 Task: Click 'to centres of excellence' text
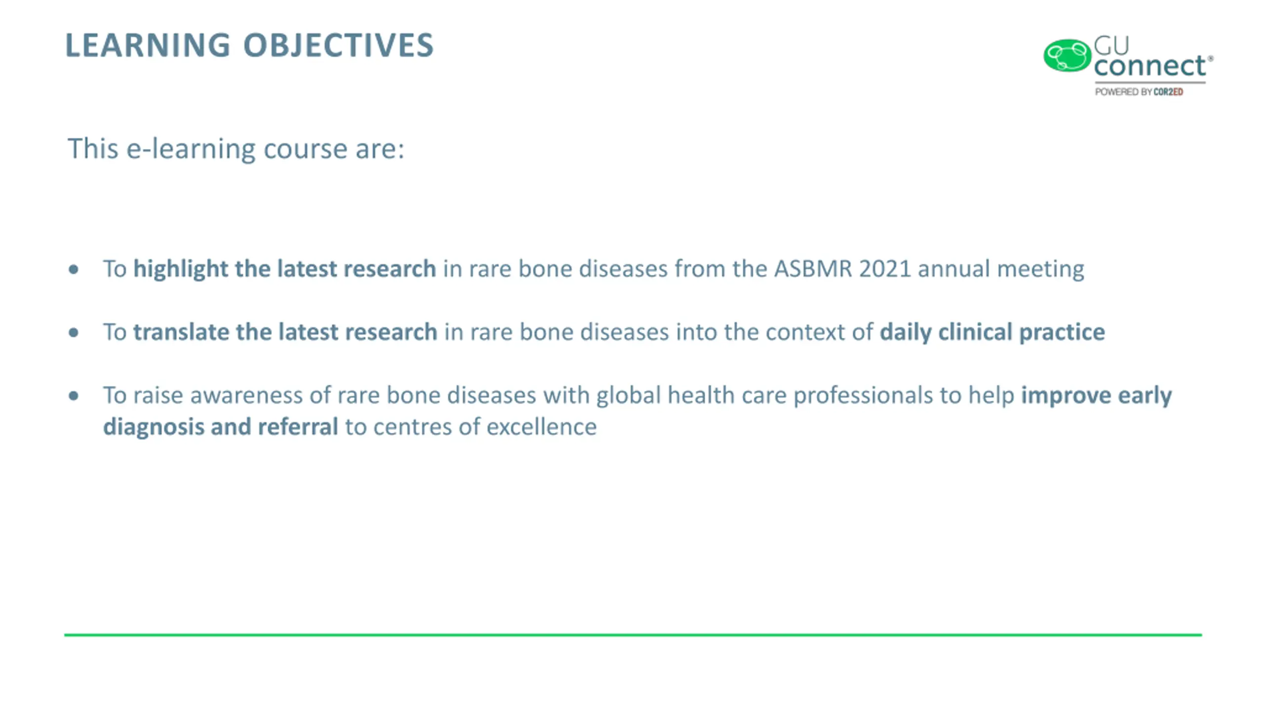pos(471,427)
